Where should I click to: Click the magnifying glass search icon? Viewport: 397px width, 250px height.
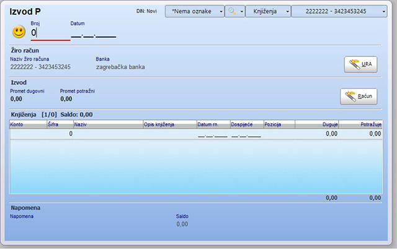click(x=231, y=11)
